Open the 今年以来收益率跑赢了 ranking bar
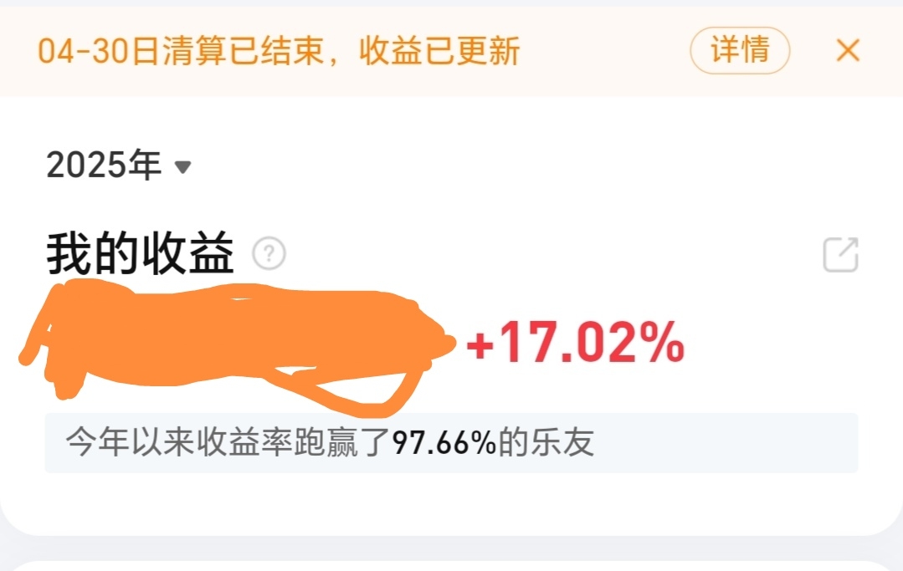Viewport: 903px width, 571px height. (x=452, y=443)
